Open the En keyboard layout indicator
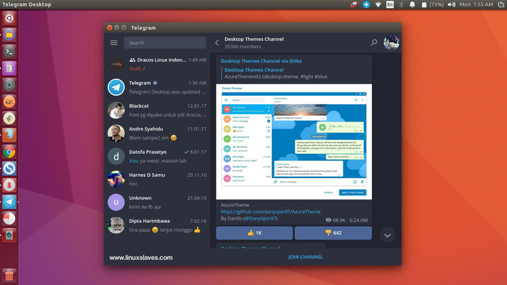This screenshot has width=507, height=285. [390, 4]
